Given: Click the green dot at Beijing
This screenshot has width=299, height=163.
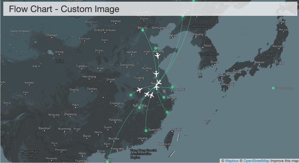Looking at the screenshot, I should click(x=143, y=30).
